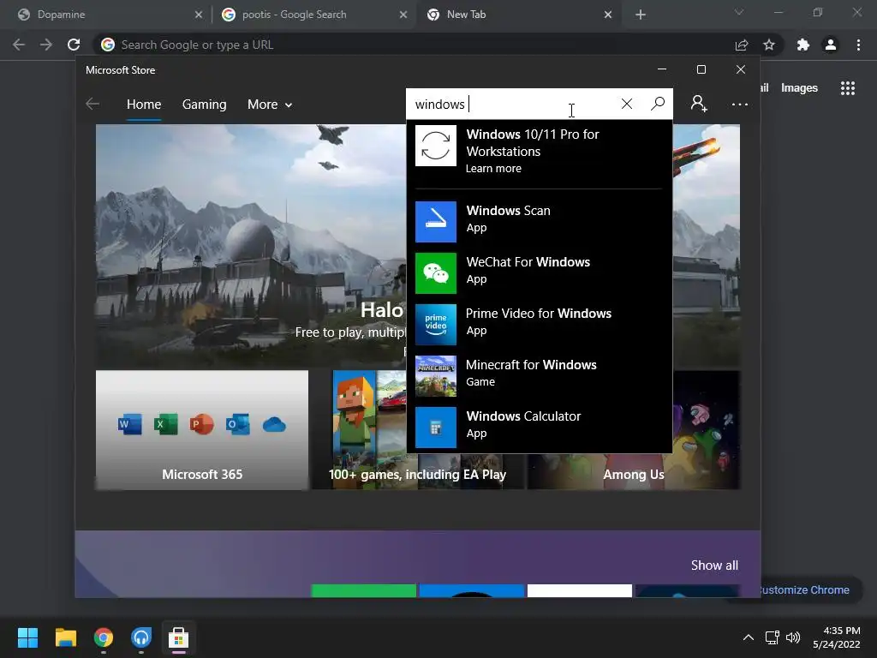Open the volume speaker tray icon
The height and width of the screenshot is (658, 877).
pos(793,637)
